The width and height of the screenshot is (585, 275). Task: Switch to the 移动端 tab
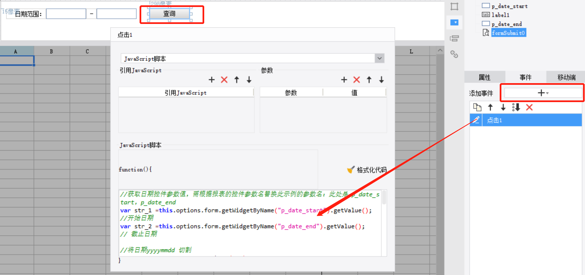[566, 77]
